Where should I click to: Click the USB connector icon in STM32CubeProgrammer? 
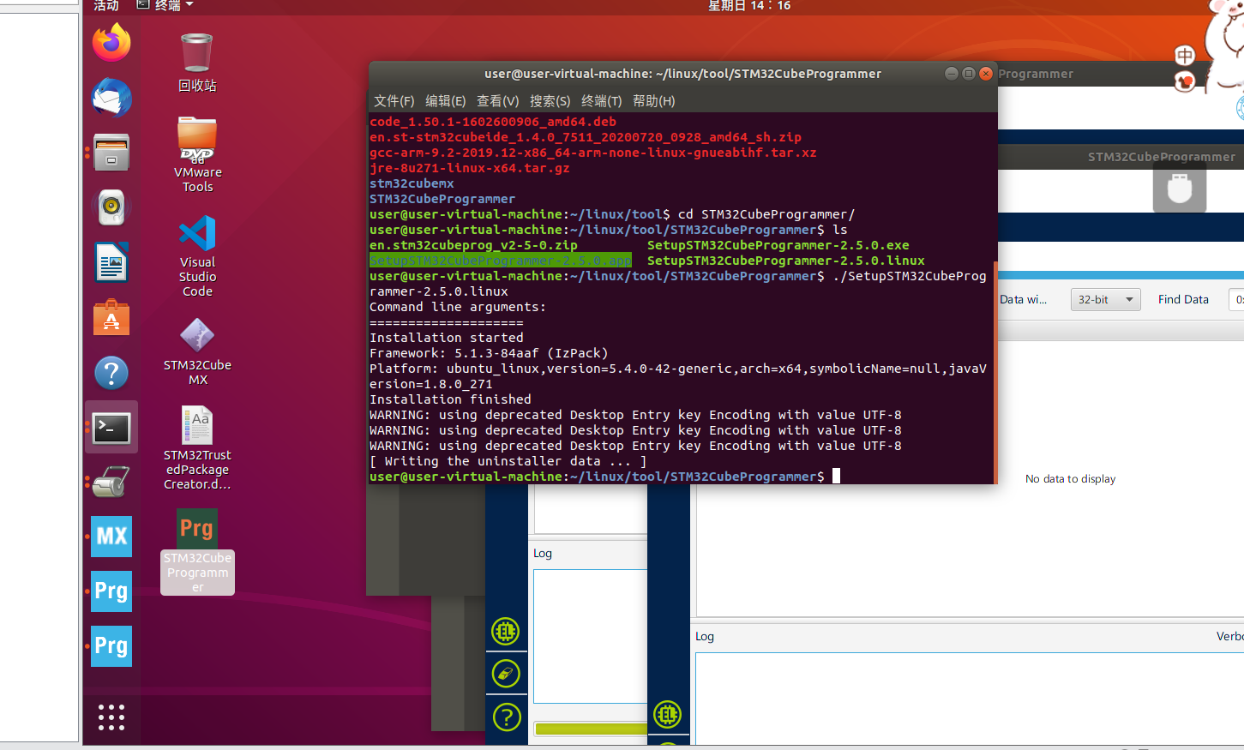[x=1180, y=188]
